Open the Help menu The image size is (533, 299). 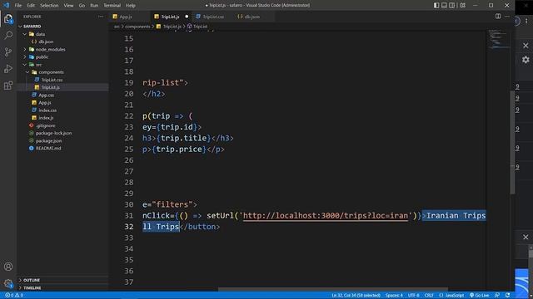(131, 6)
